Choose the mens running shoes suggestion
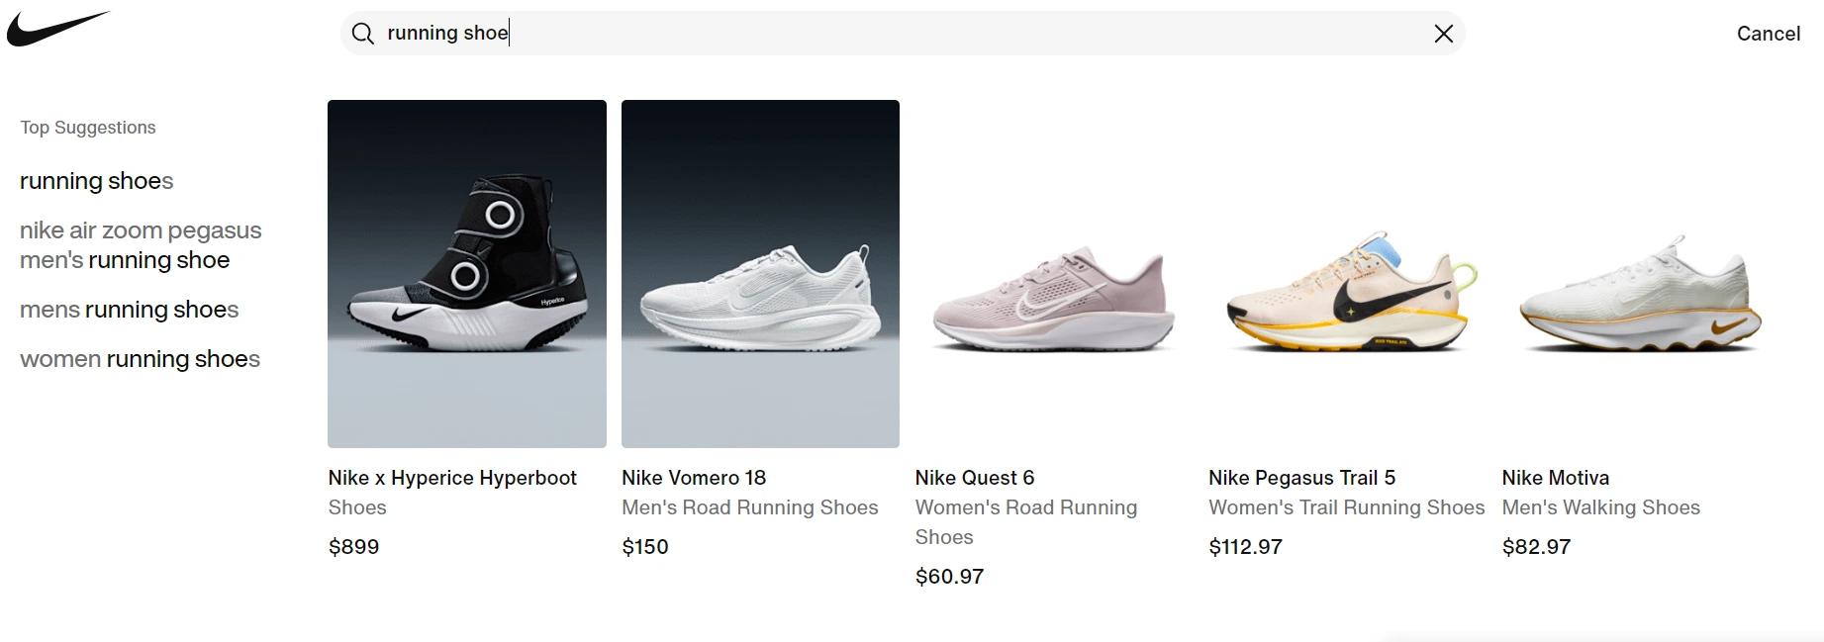The height and width of the screenshot is (642, 1824). (129, 310)
